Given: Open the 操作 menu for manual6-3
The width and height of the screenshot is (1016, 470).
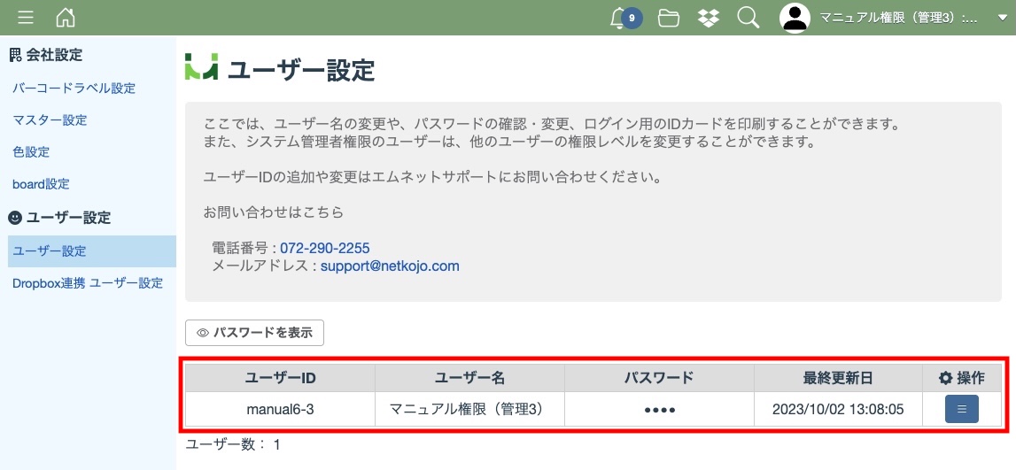Looking at the screenshot, I should point(961,409).
